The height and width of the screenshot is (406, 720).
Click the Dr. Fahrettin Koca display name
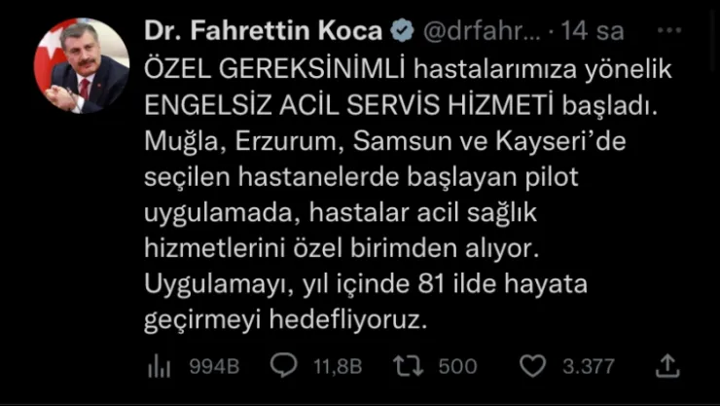pyautogui.click(x=263, y=31)
